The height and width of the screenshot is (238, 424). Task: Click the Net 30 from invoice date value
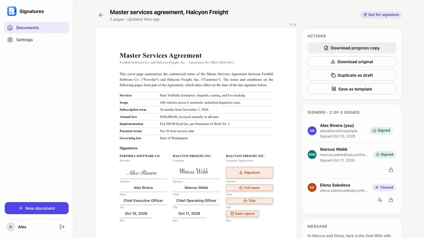(x=177, y=131)
